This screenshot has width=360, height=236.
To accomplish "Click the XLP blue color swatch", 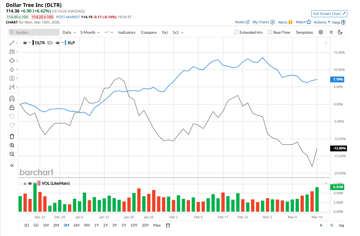I will pos(65,43).
